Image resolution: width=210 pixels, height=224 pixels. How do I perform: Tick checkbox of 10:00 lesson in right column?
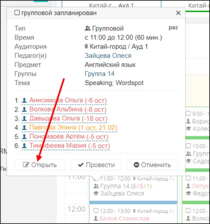point(188,146)
